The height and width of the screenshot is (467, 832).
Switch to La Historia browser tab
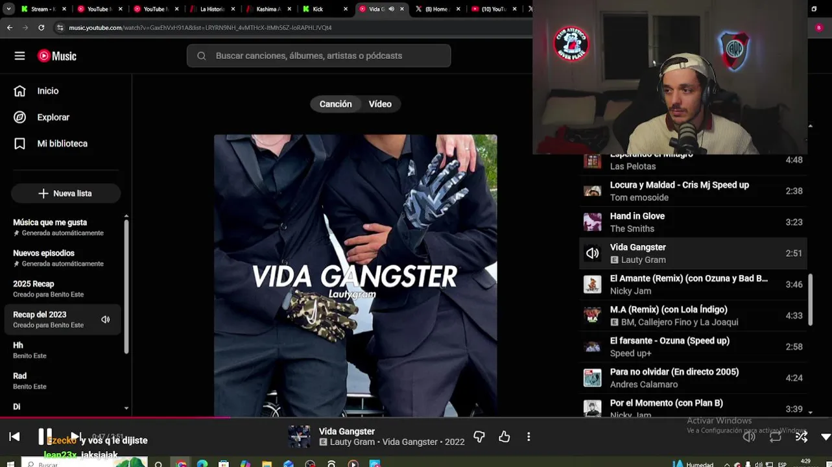tap(211, 9)
